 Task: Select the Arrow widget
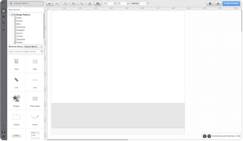(35, 119)
